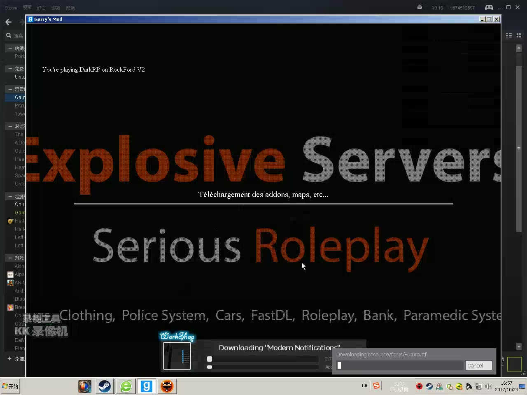Click the red ninja tray icon
The height and width of the screenshot is (395, 527).
point(419,386)
